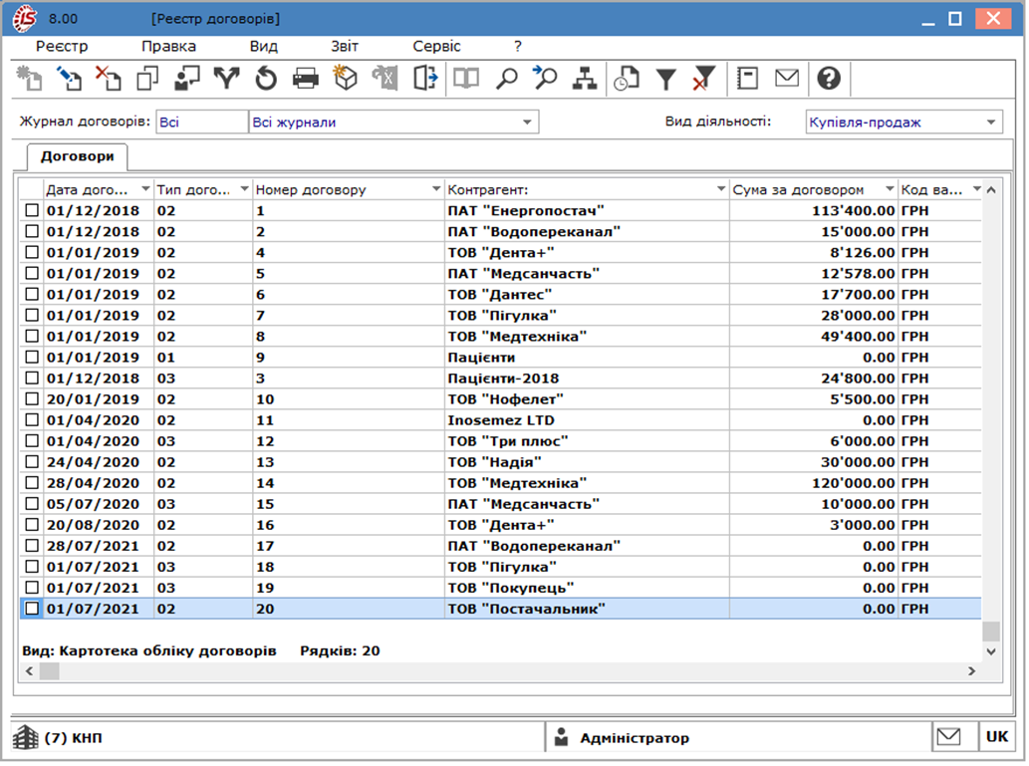Check the box for ПАТ "Водопереканал" contract 2
The width and height of the screenshot is (1029, 766).
coord(32,232)
